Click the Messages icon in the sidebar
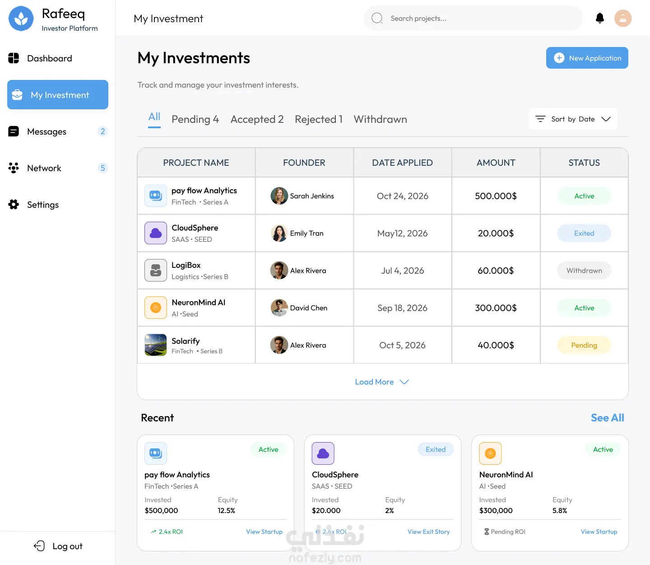The width and height of the screenshot is (650, 565). (x=14, y=131)
